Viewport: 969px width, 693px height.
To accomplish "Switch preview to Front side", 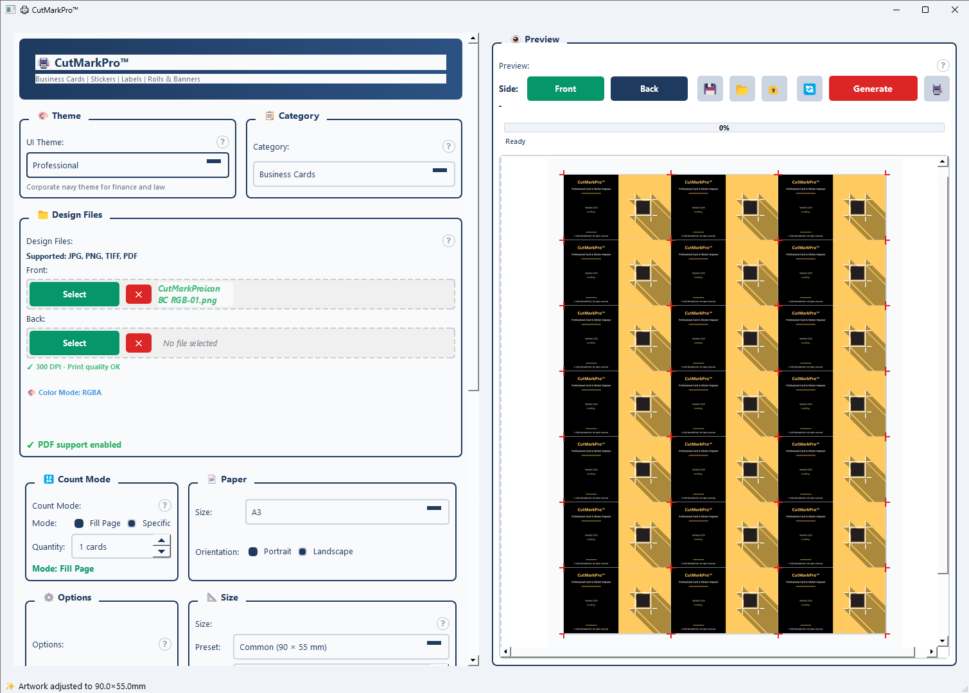I will click(x=565, y=89).
